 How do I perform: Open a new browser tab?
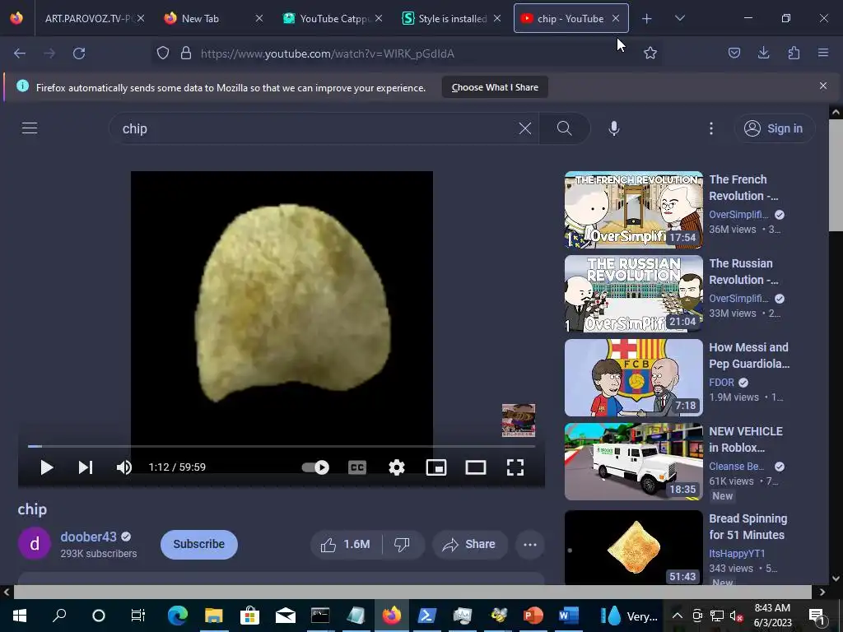[x=647, y=19]
